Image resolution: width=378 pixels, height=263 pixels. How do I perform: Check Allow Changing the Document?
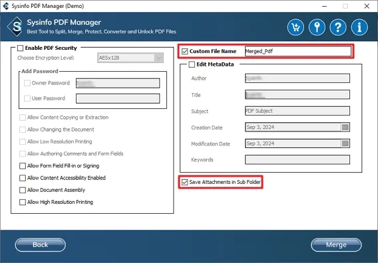(x=23, y=130)
